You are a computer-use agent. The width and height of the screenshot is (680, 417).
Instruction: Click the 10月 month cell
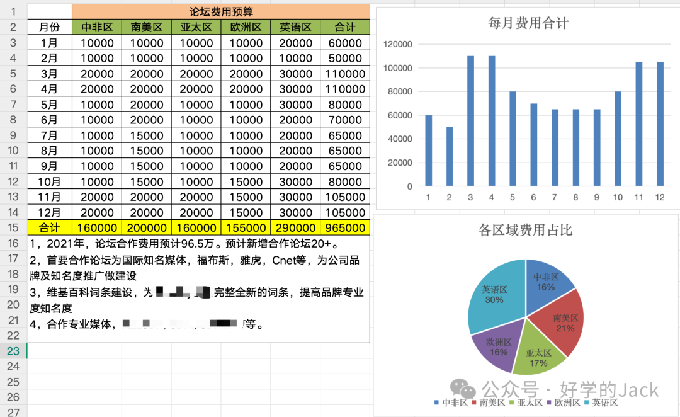[50, 181]
